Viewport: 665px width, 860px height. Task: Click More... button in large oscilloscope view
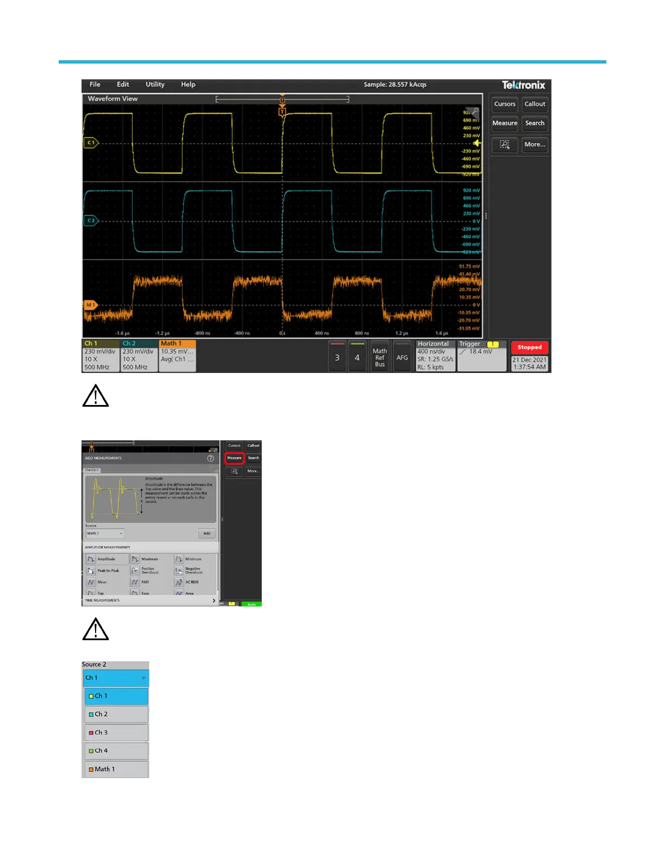tap(535, 144)
